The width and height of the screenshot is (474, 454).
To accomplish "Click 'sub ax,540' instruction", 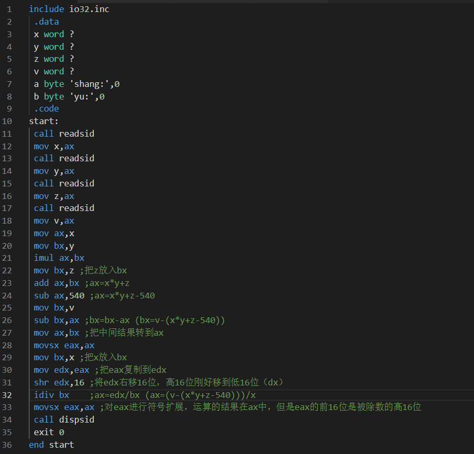I will (x=59, y=296).
